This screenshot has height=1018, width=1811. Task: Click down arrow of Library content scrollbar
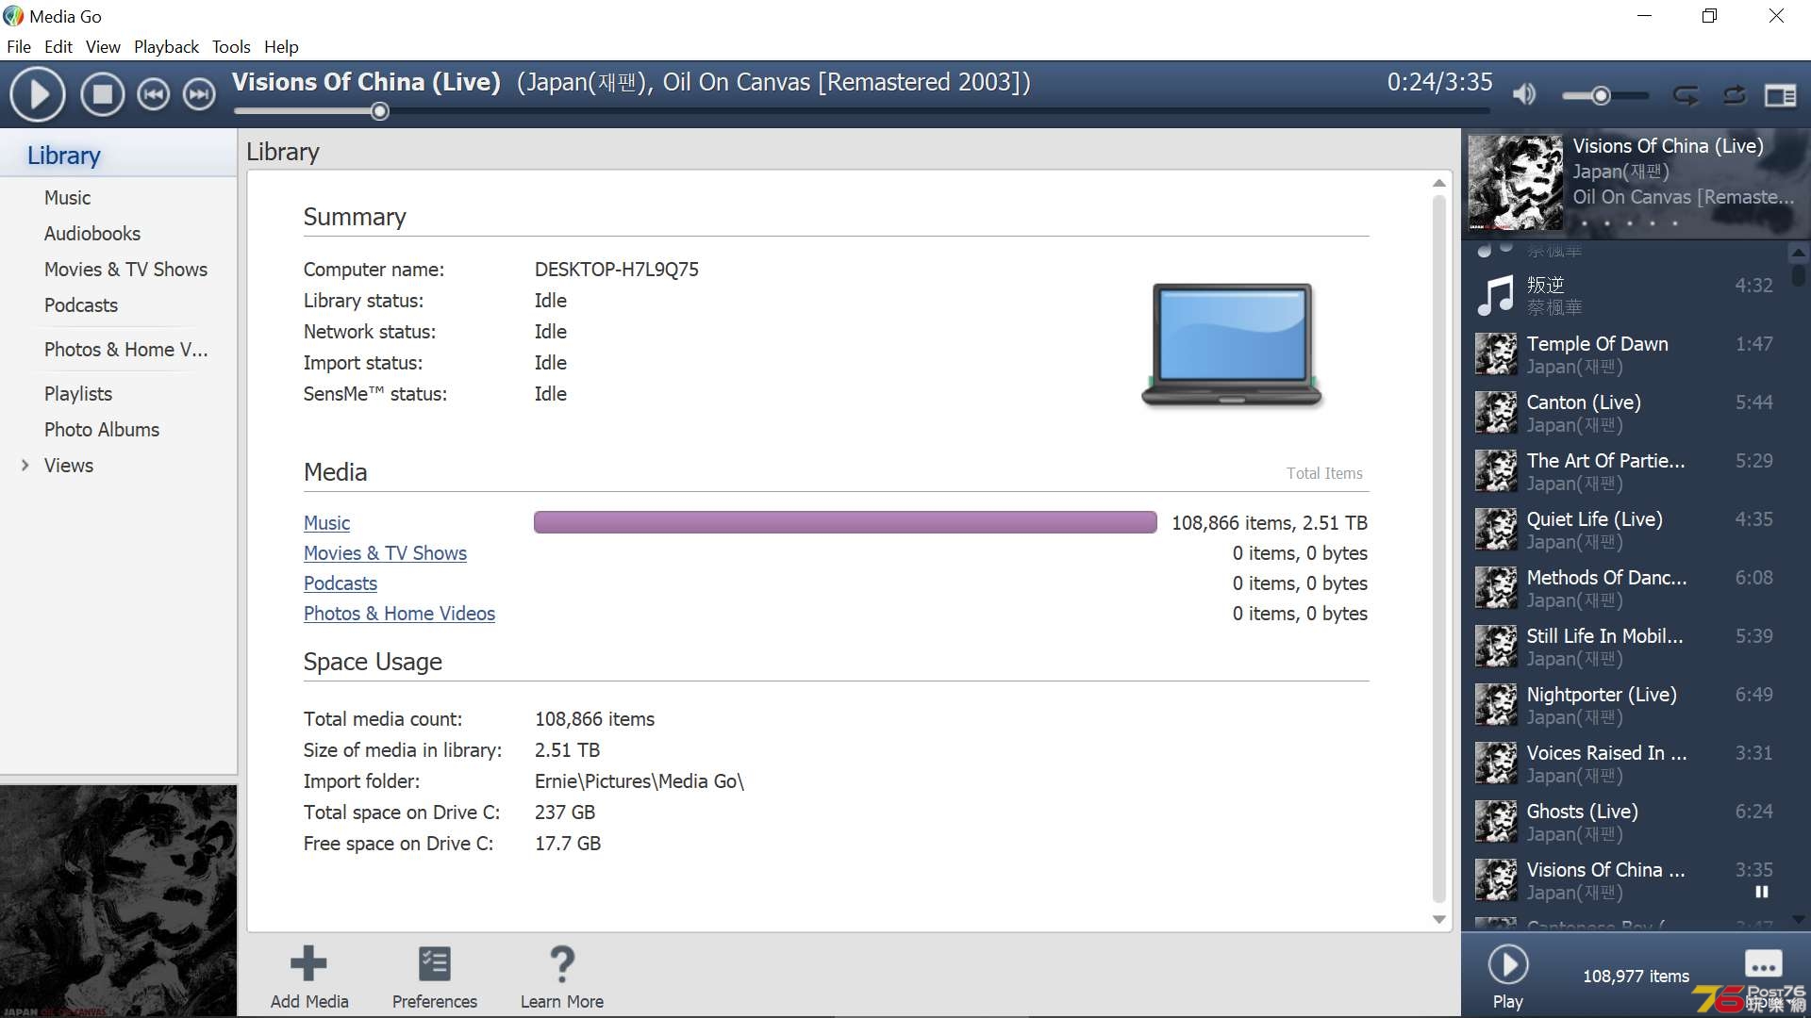[1439, 919]
